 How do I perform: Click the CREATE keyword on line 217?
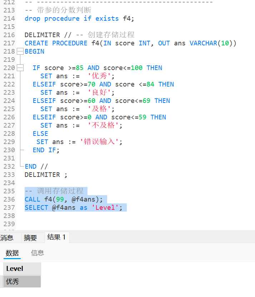click(x=36, y=43)
